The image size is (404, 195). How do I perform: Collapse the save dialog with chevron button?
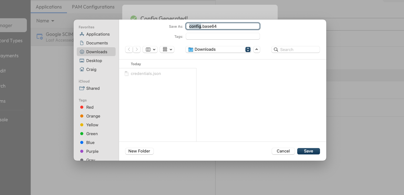257,49
